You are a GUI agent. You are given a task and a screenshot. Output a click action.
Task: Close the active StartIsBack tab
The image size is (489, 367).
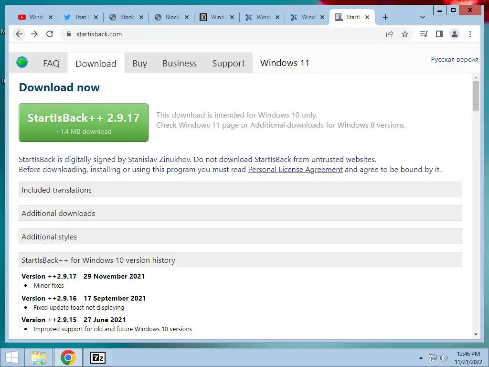pos(367,17)
